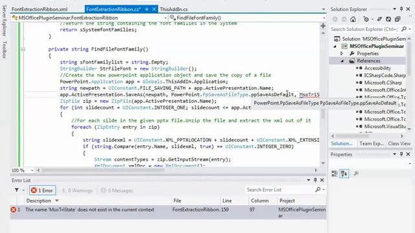The height and width of the screenshot is (233, 415).
Task: Switch Properties to Alphabetical sort
Action: [344, 173]
